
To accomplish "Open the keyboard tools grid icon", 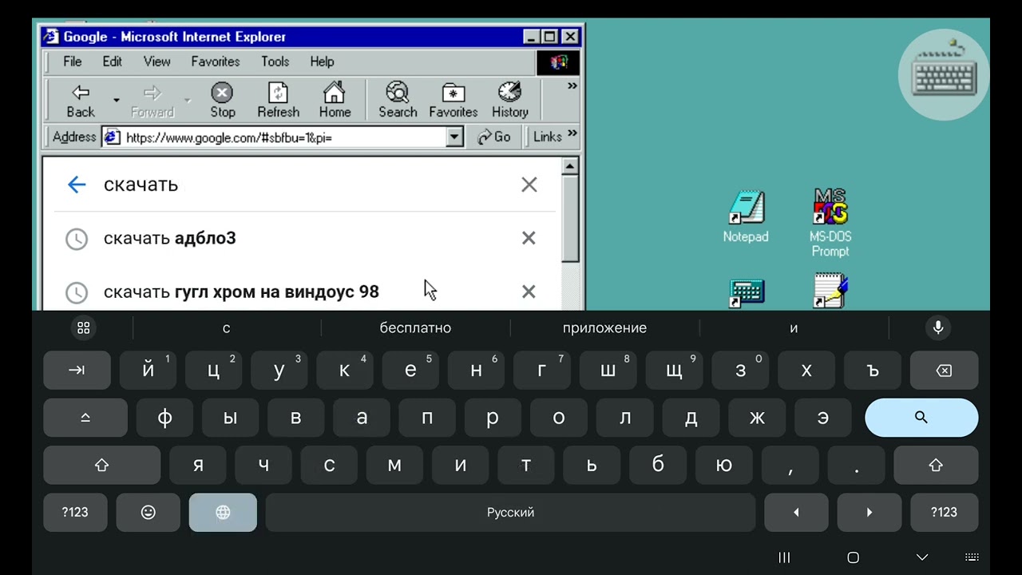I will tap(83, 327).
